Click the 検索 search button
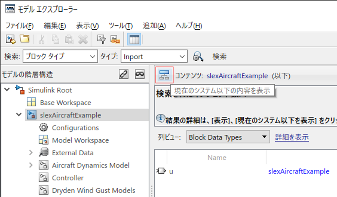 coord(219,57)
